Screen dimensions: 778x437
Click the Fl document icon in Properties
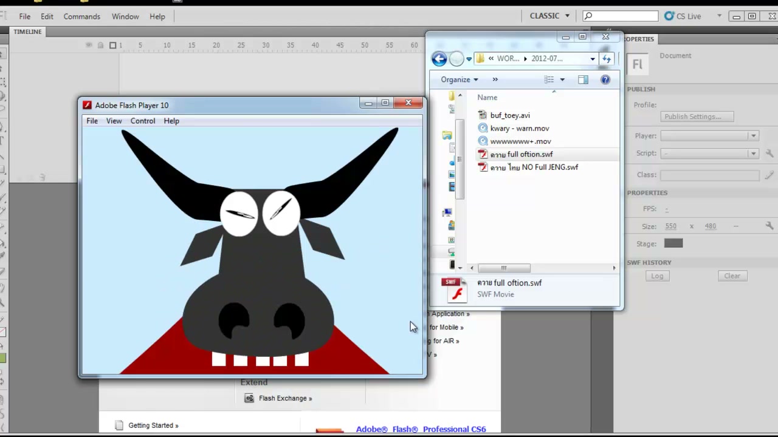coord(637,64)
